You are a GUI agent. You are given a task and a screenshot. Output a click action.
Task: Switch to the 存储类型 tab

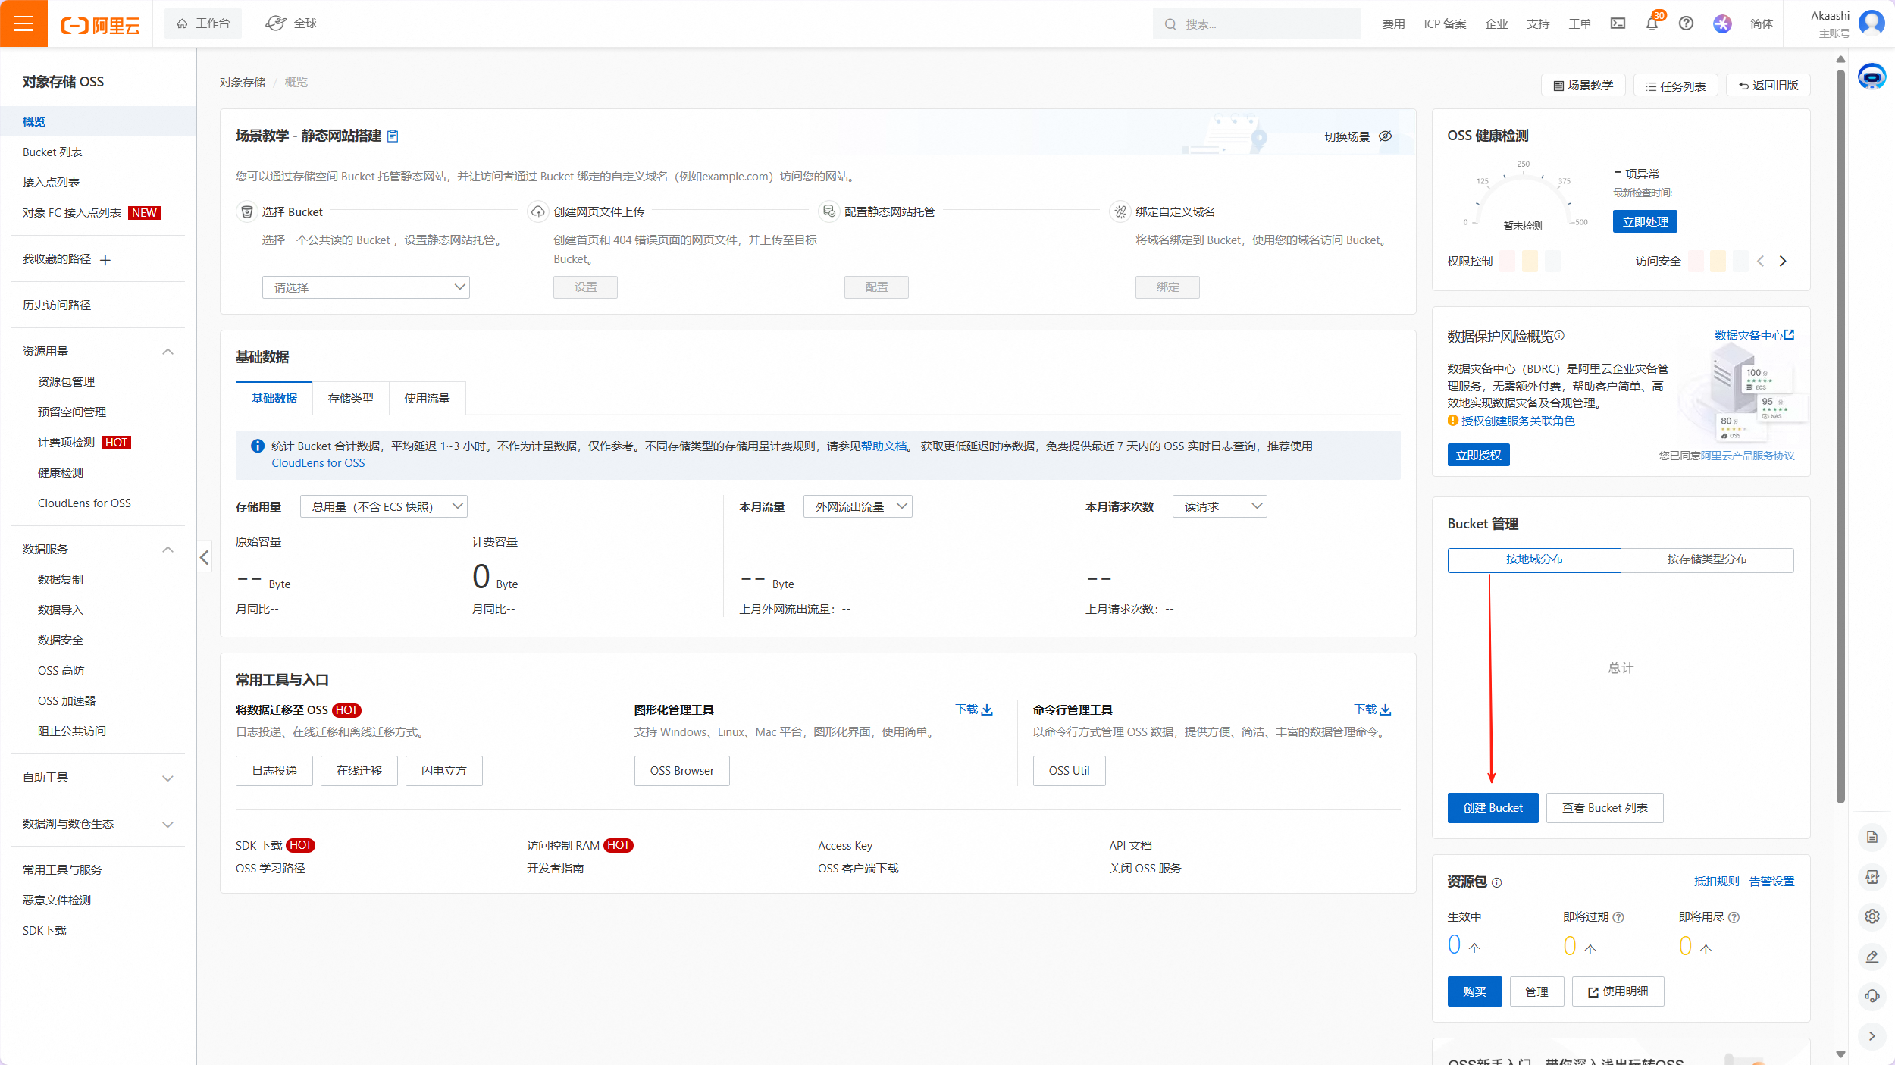[350, 399]
